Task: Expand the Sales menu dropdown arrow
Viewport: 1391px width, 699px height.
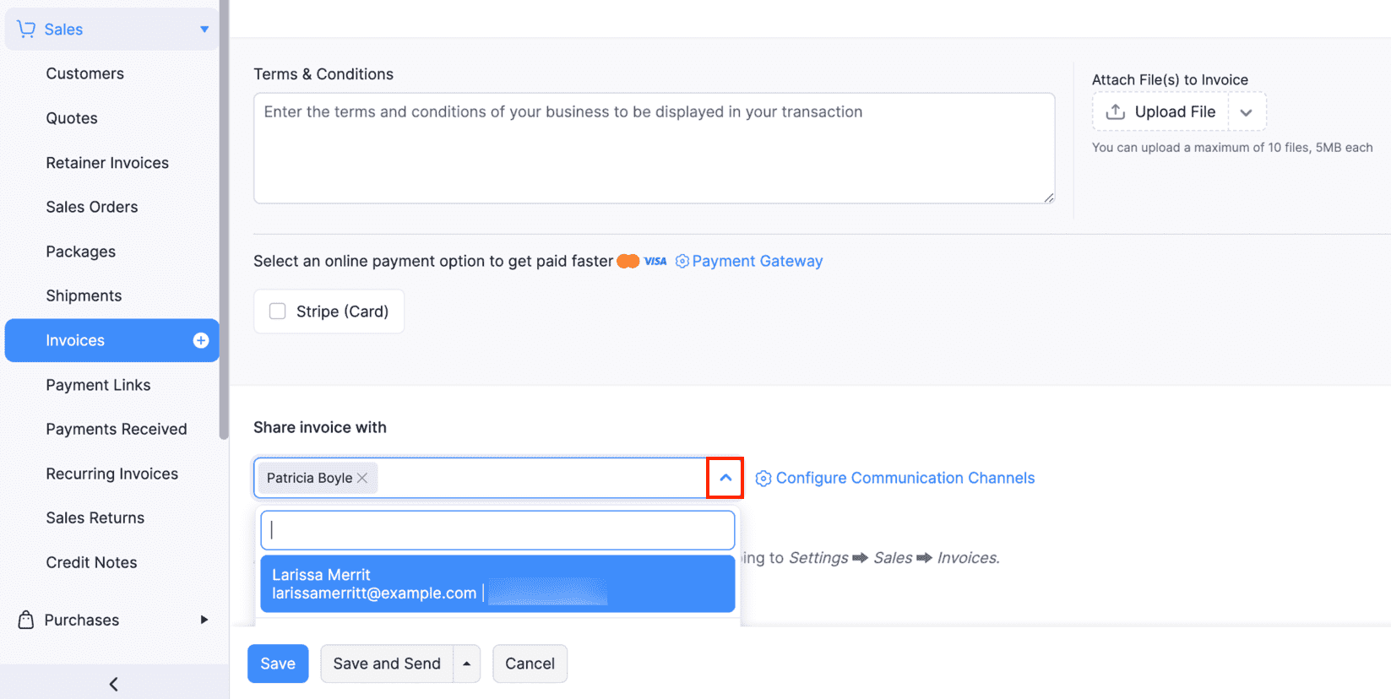Action: [204, 28]
